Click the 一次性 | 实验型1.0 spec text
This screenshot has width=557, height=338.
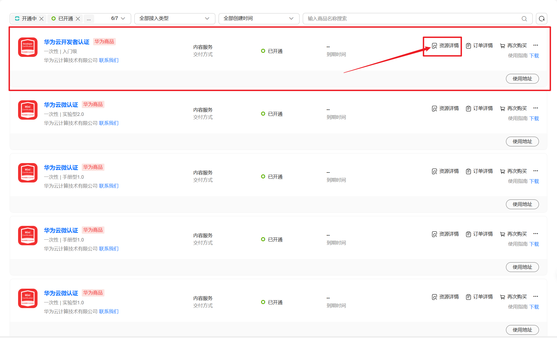click(x=64, y=302)
